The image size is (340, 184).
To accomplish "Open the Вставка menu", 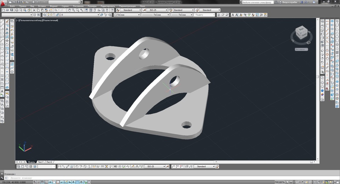I will pos(42,6).
